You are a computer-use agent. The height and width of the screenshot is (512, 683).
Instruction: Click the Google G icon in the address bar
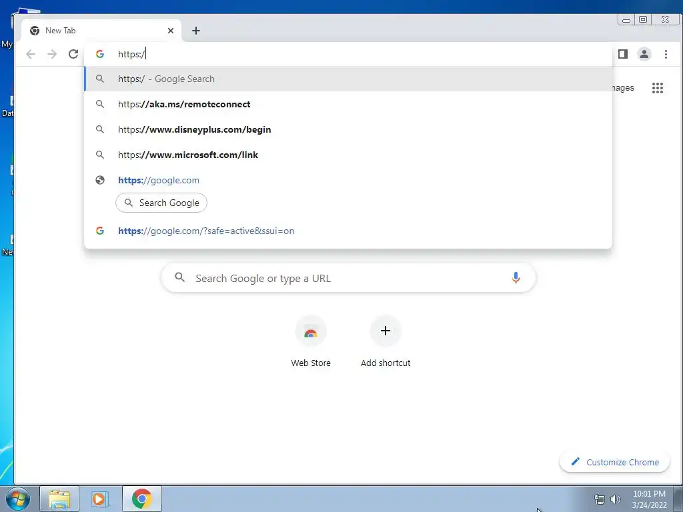(100, 54)
